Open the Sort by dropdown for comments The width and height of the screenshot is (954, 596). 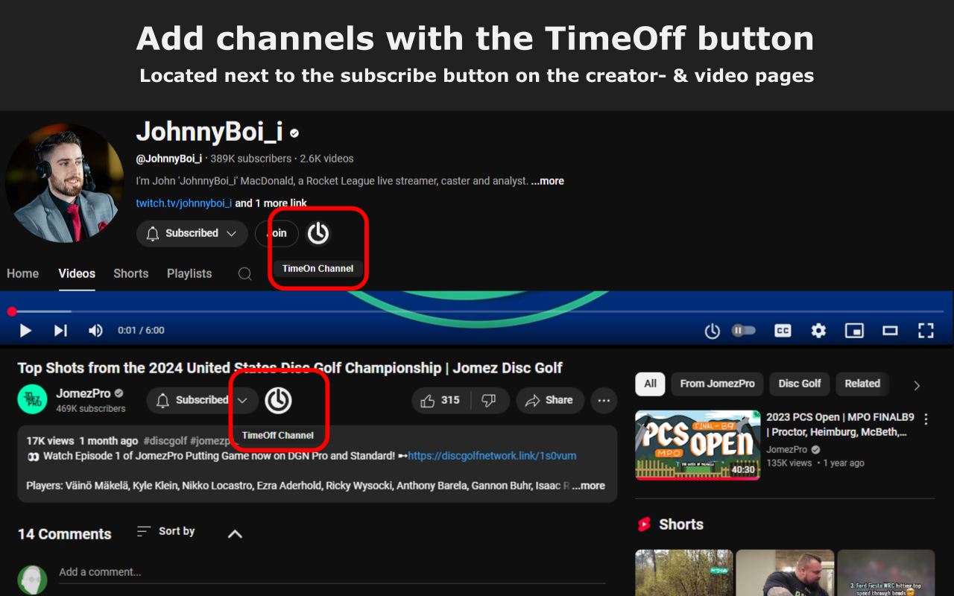[x=165, y=531]
